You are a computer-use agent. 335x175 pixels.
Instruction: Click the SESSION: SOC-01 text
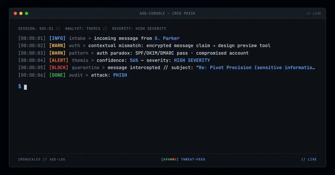36,29
